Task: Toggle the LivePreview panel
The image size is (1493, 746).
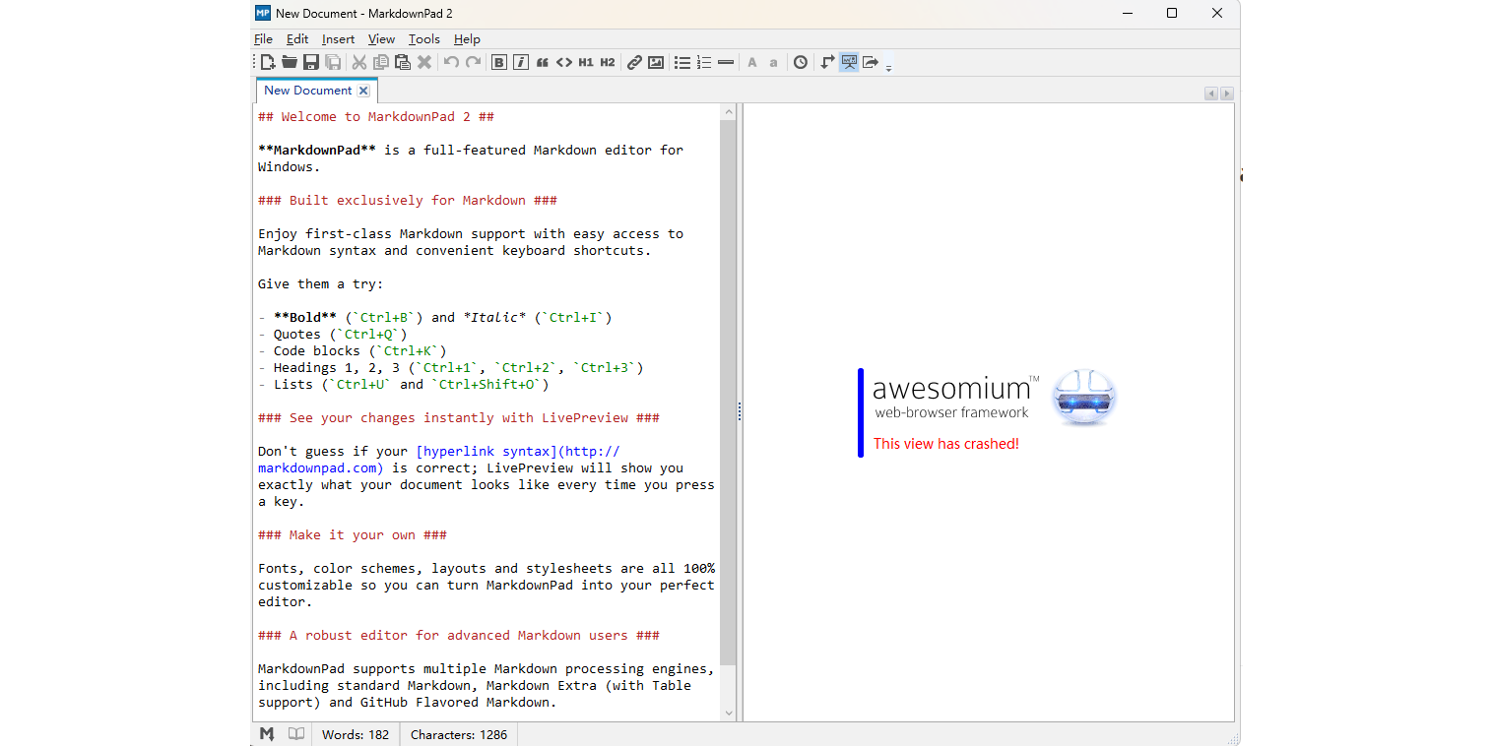Action: (x=849, y=61)
